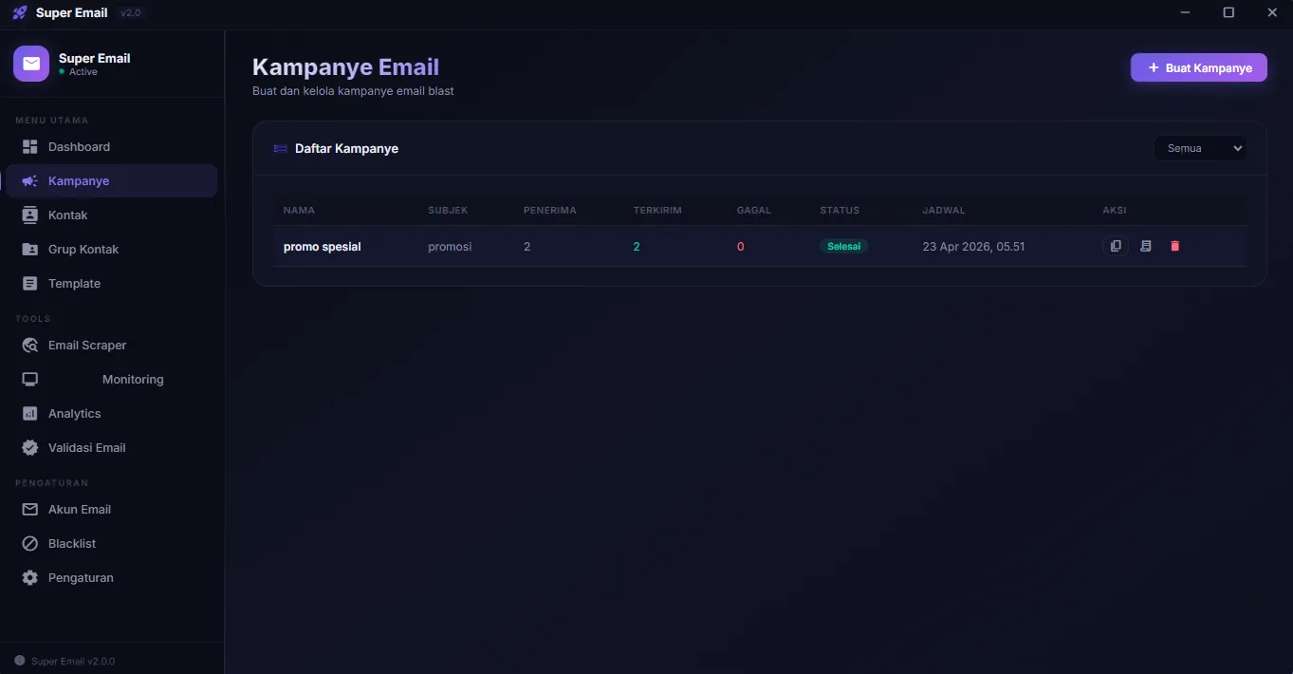Open Pengaturan via its gear icon
Image resolution: width=1293 pixels, height=674 pixels.
coord(29,578)
